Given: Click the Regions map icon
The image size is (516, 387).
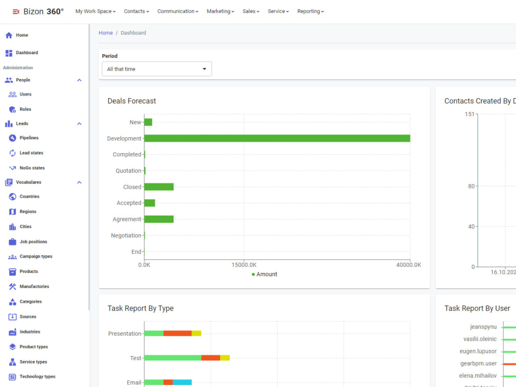Looking at the screenshot, I should point(12,212).
